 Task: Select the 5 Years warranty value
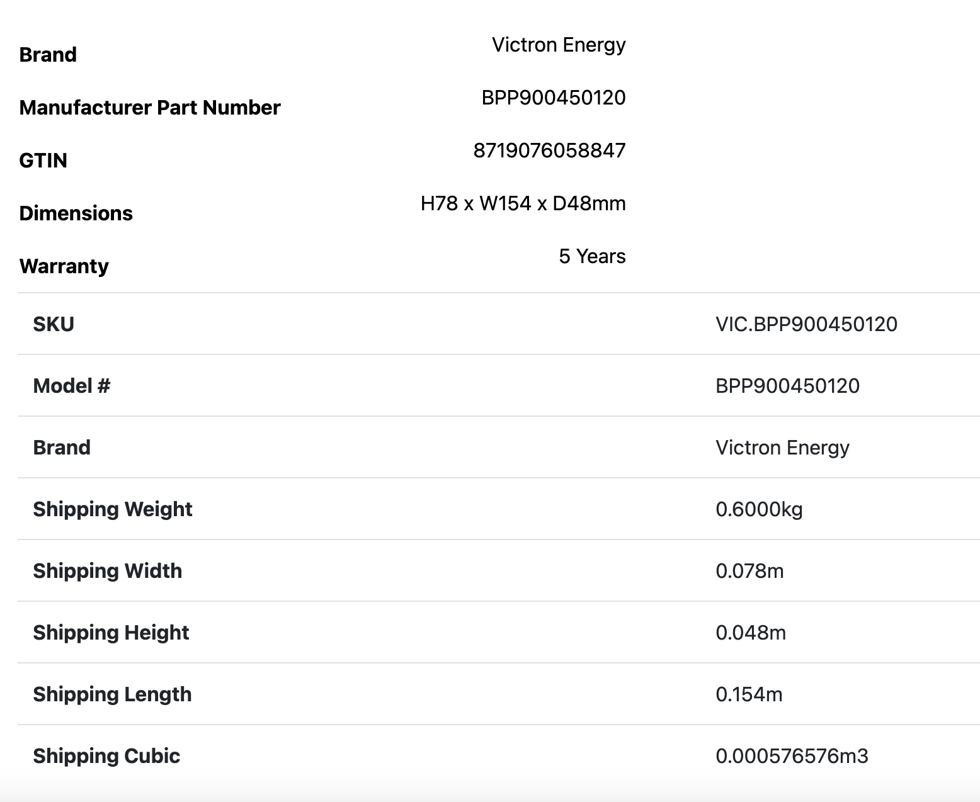[x=592, y=256]
